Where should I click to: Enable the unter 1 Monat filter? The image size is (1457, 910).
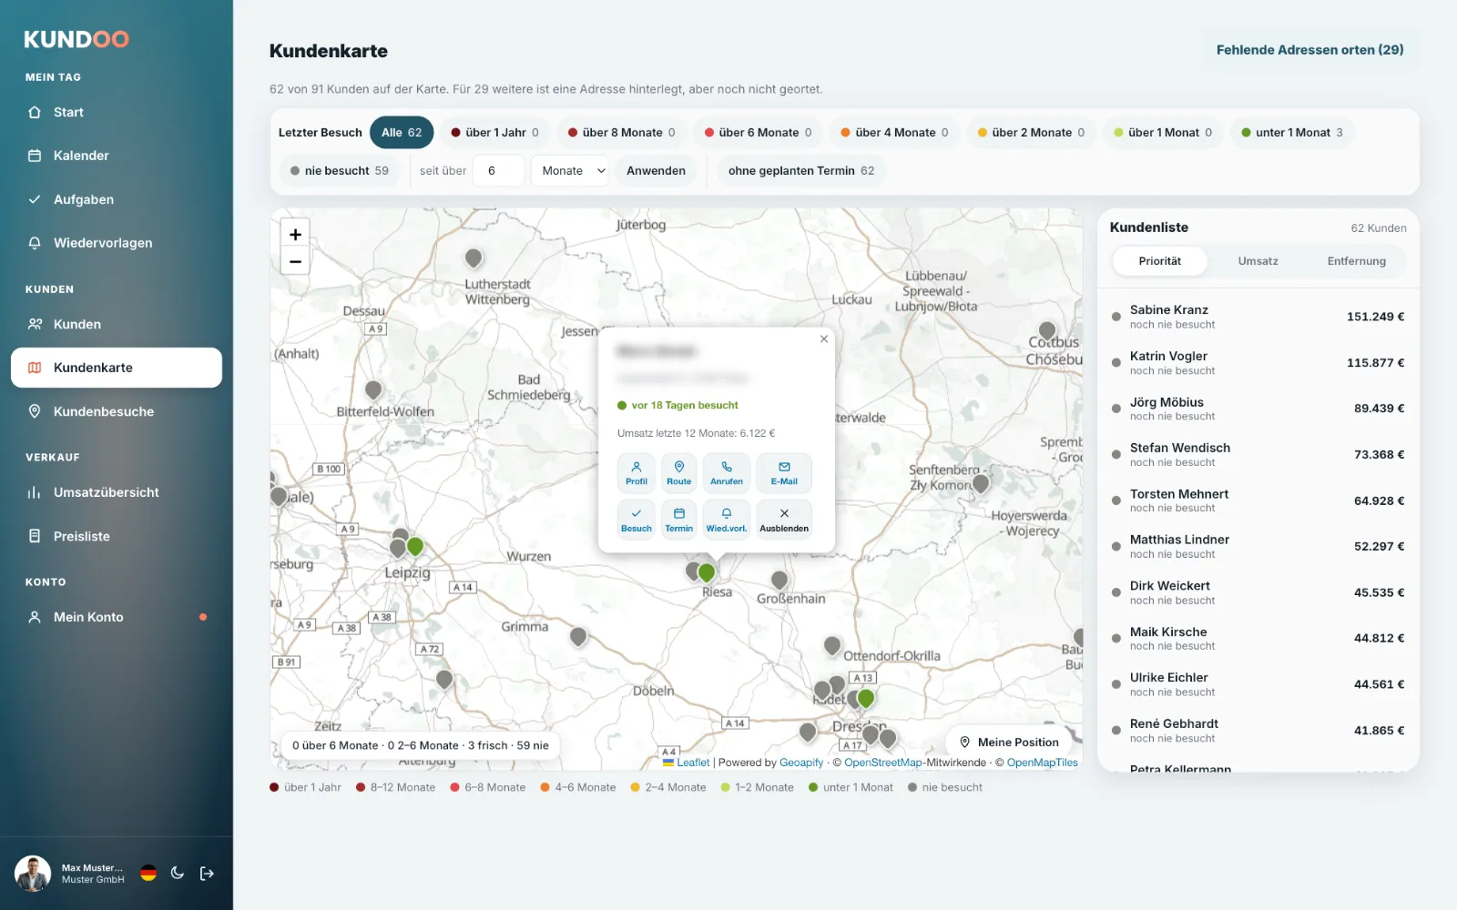(x=1292, y=133)
